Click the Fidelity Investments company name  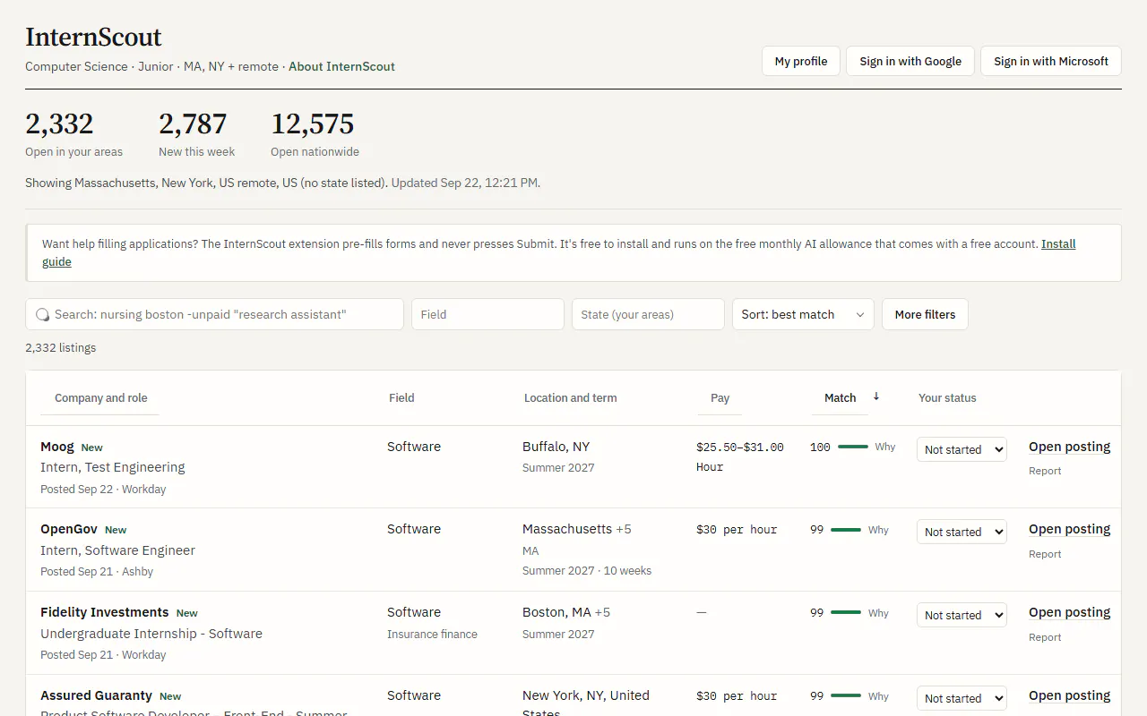104,612
